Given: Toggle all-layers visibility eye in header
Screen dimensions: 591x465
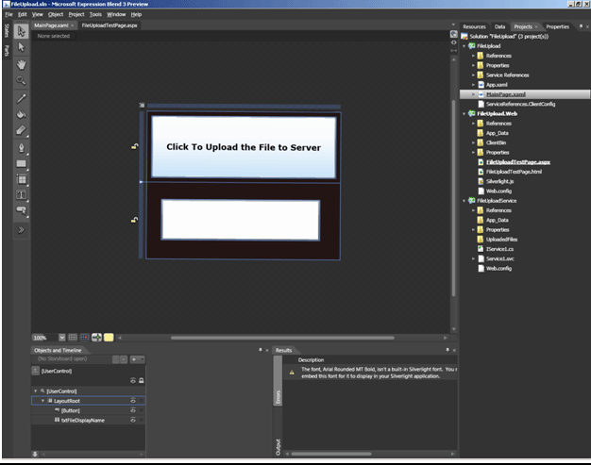Looking at the screenshot, I should point(133,381).
